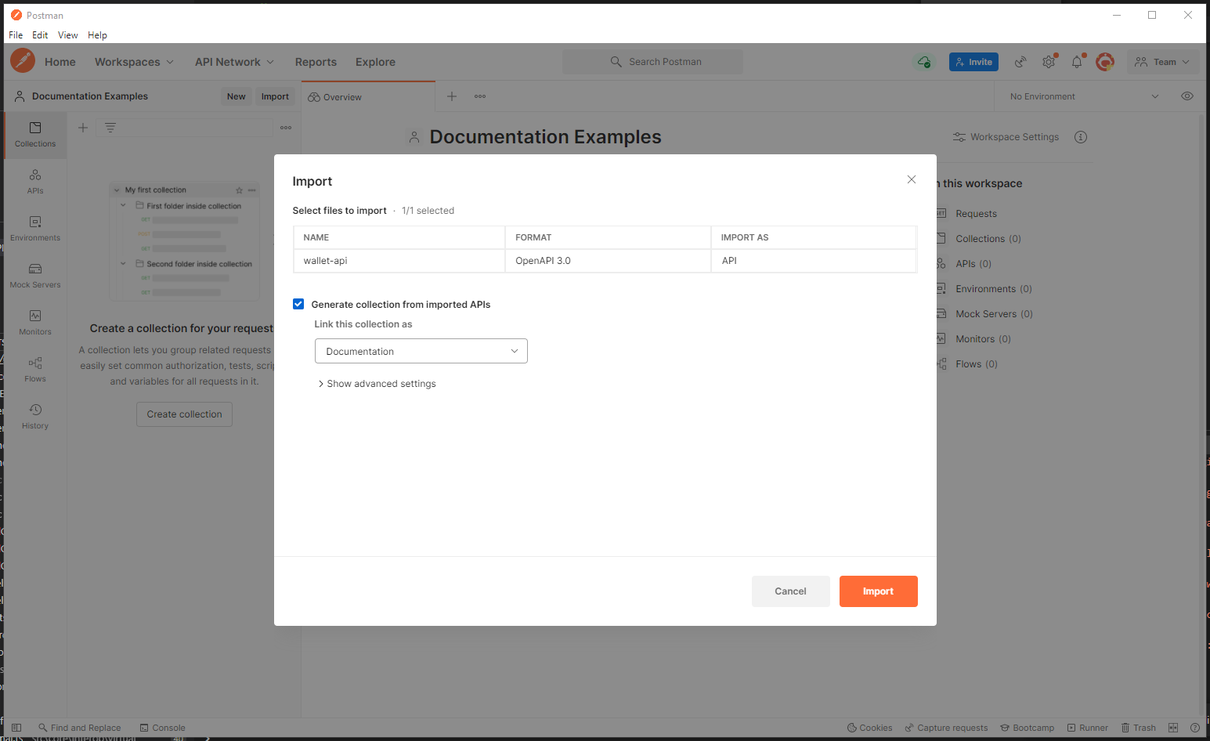1210x741 pixels.
Task: Open Bootcamp in status bar
Action: coord(1027,728)
